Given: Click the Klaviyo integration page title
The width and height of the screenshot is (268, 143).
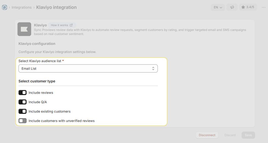Looking at the screenshot, I should tap(56, 7).
